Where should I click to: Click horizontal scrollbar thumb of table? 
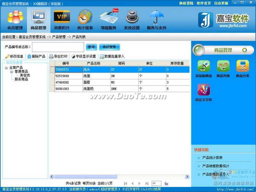click(86, 177)
